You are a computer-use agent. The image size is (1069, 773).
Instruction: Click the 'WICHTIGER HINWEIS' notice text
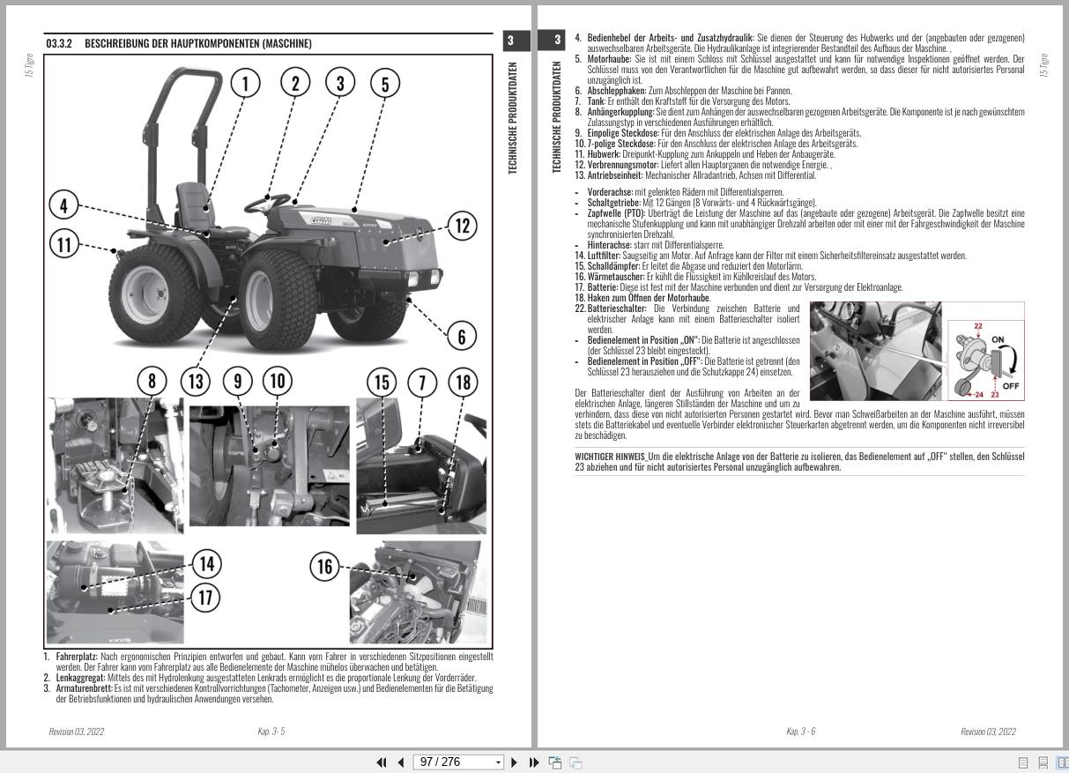coord(799,462)
